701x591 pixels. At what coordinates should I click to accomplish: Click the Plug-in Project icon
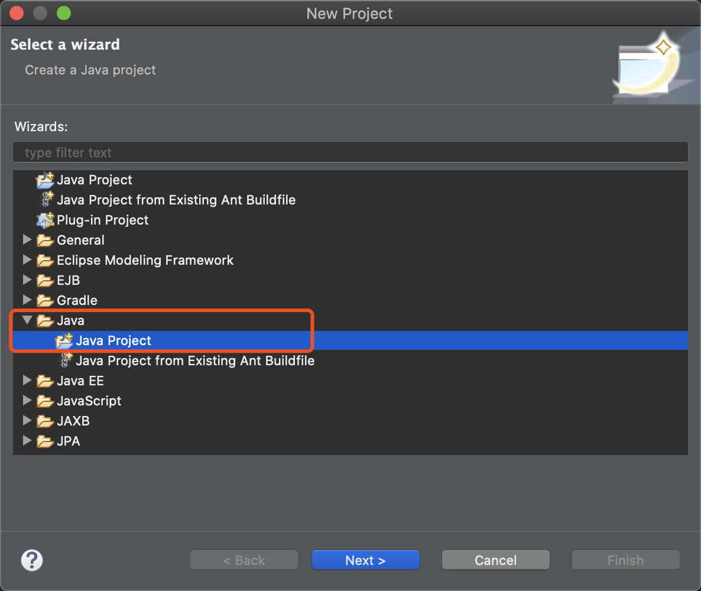pyautogui.click(x=45, y=220)
